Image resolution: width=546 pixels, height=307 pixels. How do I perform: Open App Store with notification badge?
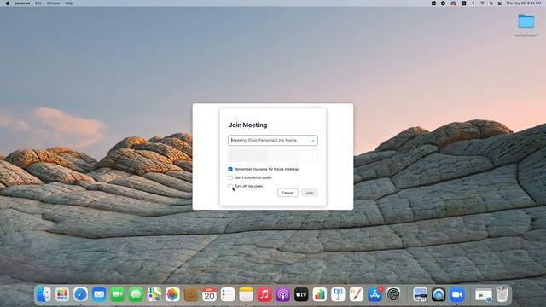coord(375,294)
